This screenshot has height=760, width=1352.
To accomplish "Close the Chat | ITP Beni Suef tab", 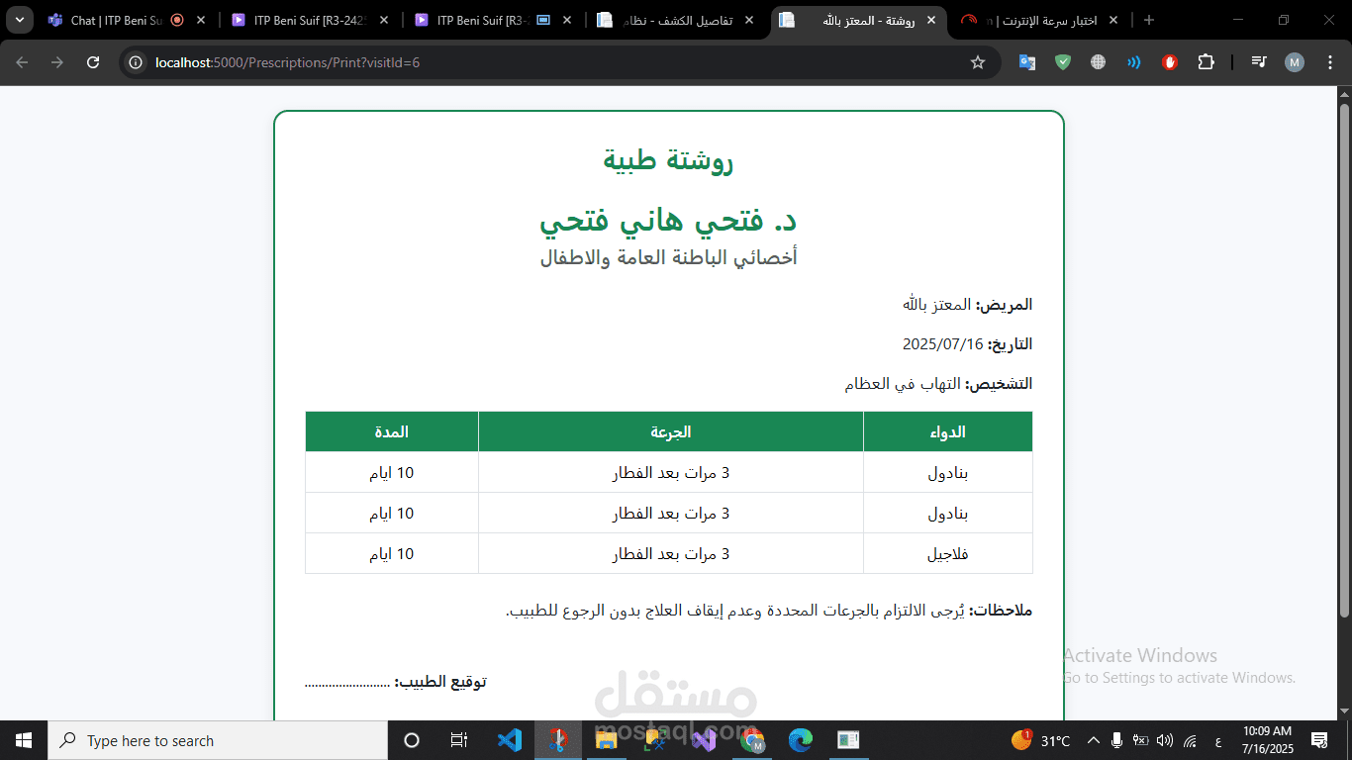I will [202, 20].
